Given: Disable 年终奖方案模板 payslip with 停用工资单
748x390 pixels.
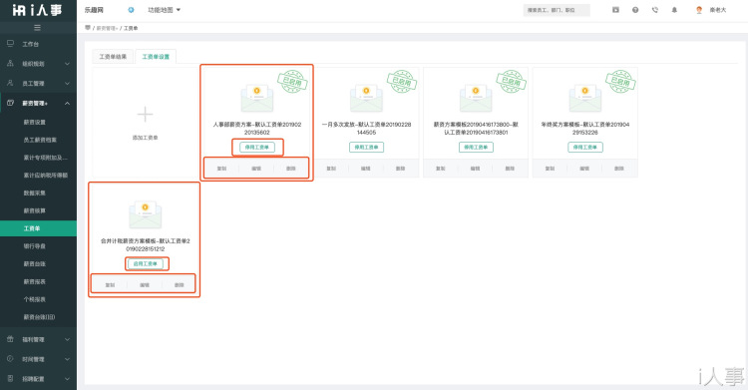Looking at the screenshot, I should [585, 147].
